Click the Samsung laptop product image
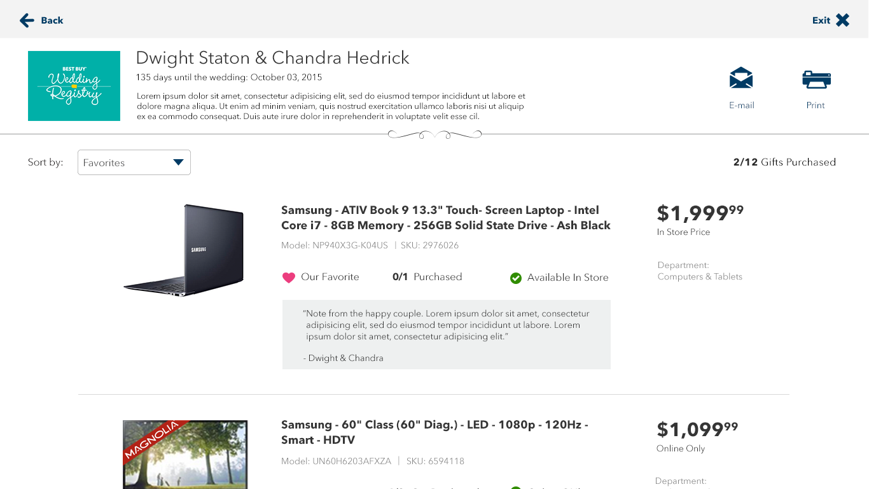This screenshot has height=489, width=869. tap(184, 250)
